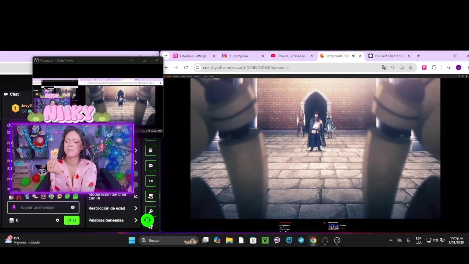This screenshot has height=264, width=469.
Task: Click the Buscar taskbar search box
Action: coord(169,241)
